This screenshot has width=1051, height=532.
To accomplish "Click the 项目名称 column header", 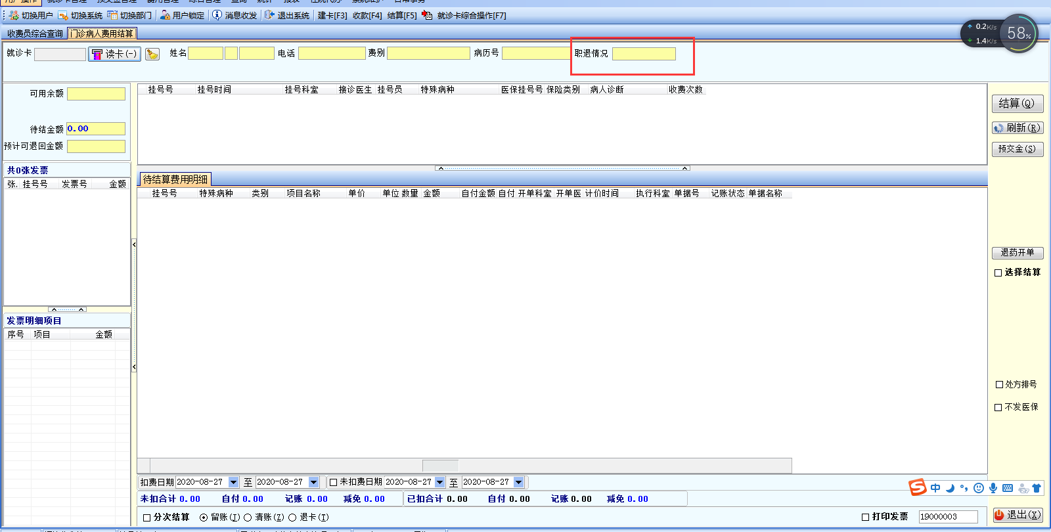I will click(x=303, y=193).
